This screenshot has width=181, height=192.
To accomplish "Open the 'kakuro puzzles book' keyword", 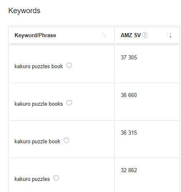I will tap(39, 66).
